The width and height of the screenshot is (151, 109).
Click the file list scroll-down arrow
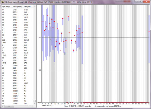(x=35, y=104)
